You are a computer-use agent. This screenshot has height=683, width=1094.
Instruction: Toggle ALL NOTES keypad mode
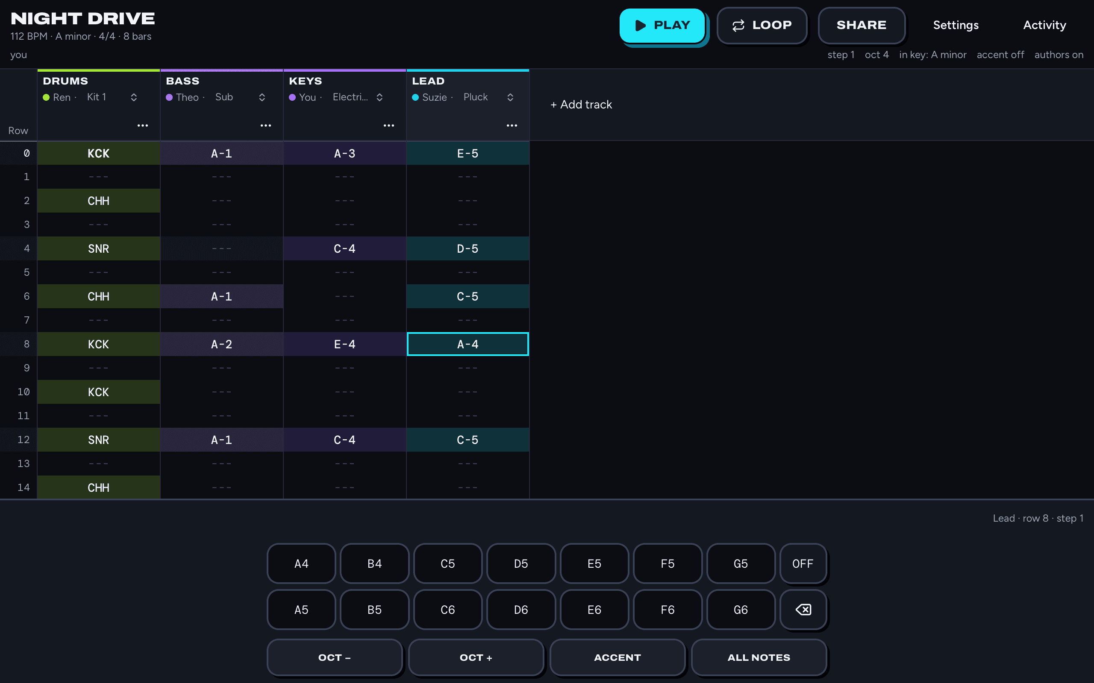click(759, 657)
